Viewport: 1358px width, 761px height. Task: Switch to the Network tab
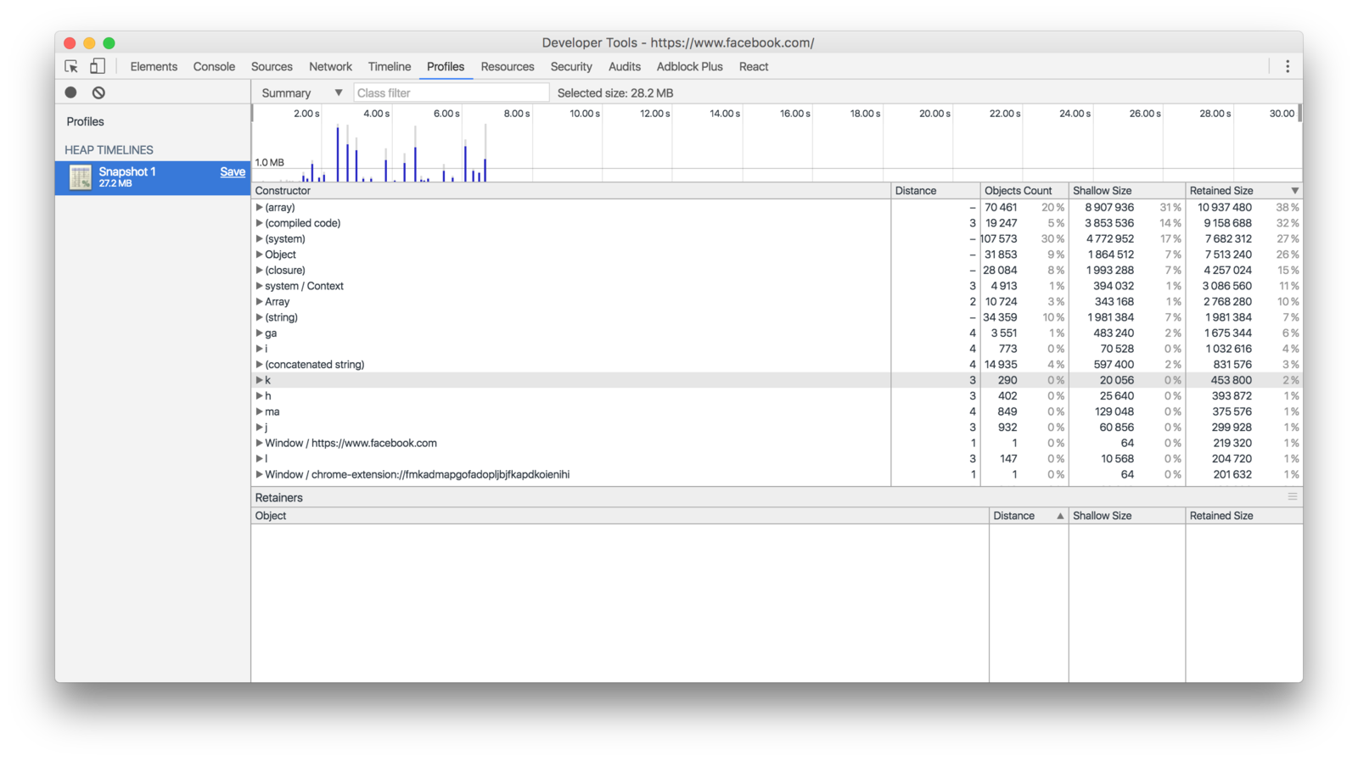[330, 66]
